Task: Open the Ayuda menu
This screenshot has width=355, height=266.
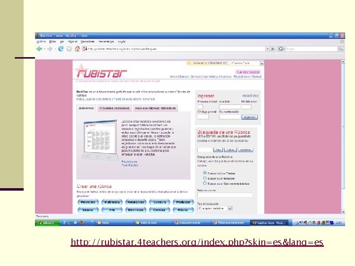Action: 121,41
